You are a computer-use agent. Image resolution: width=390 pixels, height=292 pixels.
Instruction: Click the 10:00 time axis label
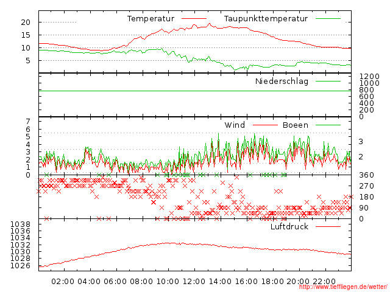point(168,282)
